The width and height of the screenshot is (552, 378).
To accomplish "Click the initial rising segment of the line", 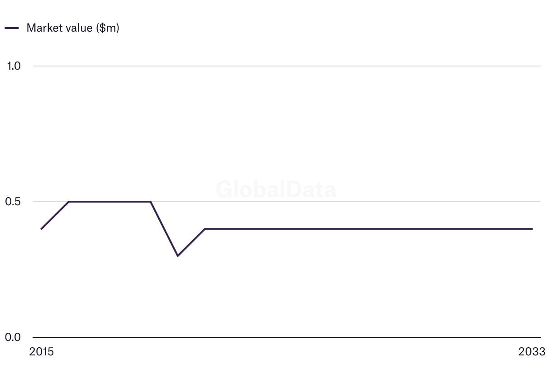I will coord(55,215).
